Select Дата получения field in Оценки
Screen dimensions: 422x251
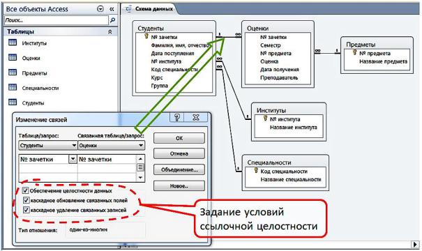click(x=280, y=70)
